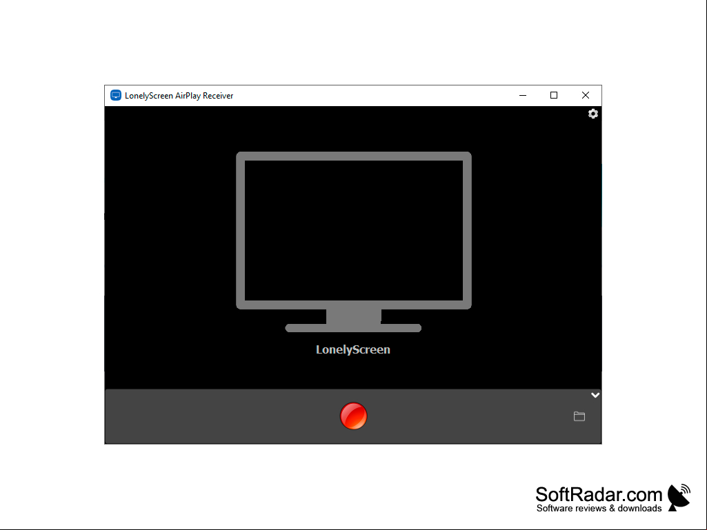Start recording with the red button
Screen dimensions: 707x530
pos(353,416)
